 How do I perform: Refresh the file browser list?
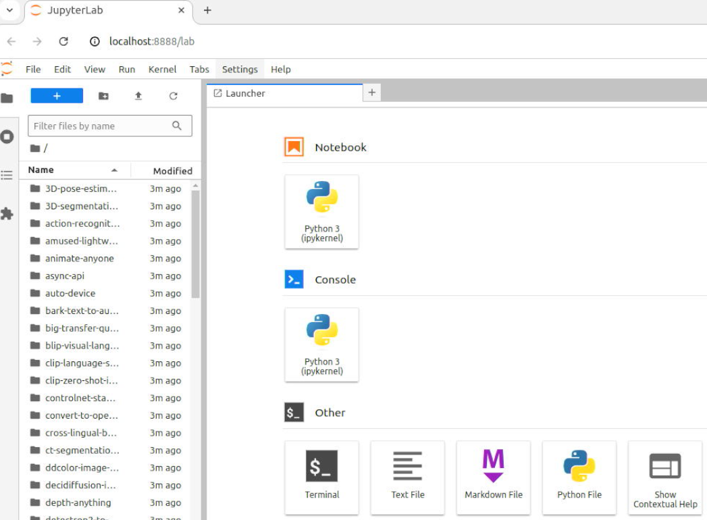pos(173,96)
